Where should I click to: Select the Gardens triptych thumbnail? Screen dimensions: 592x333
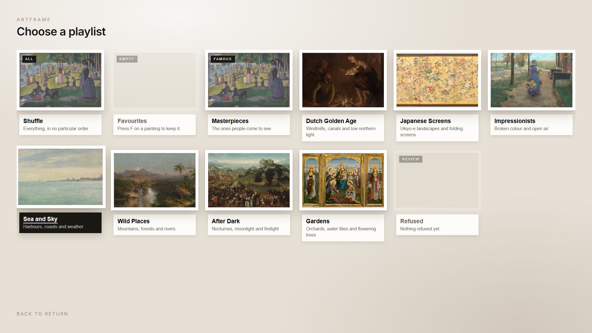point(343,180)
